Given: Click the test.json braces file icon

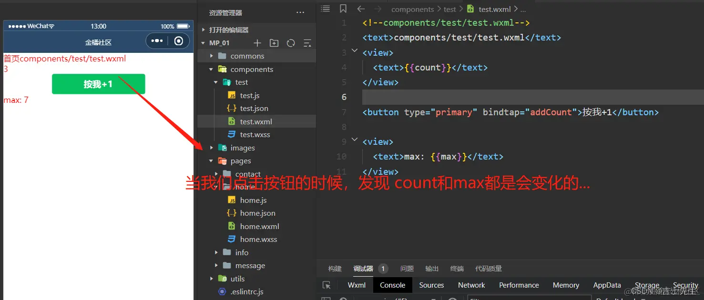Looking at the screenshot, I should point(232,109).
